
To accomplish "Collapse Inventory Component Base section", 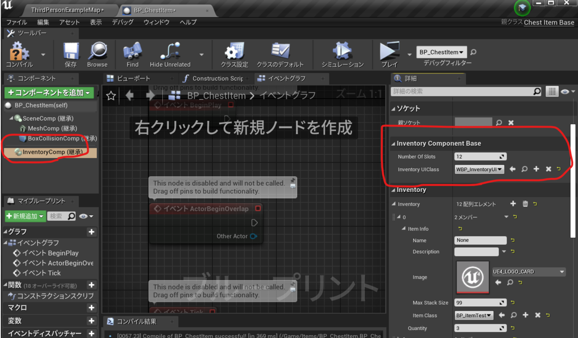I will pyautogui.click(x=393, y=143).
